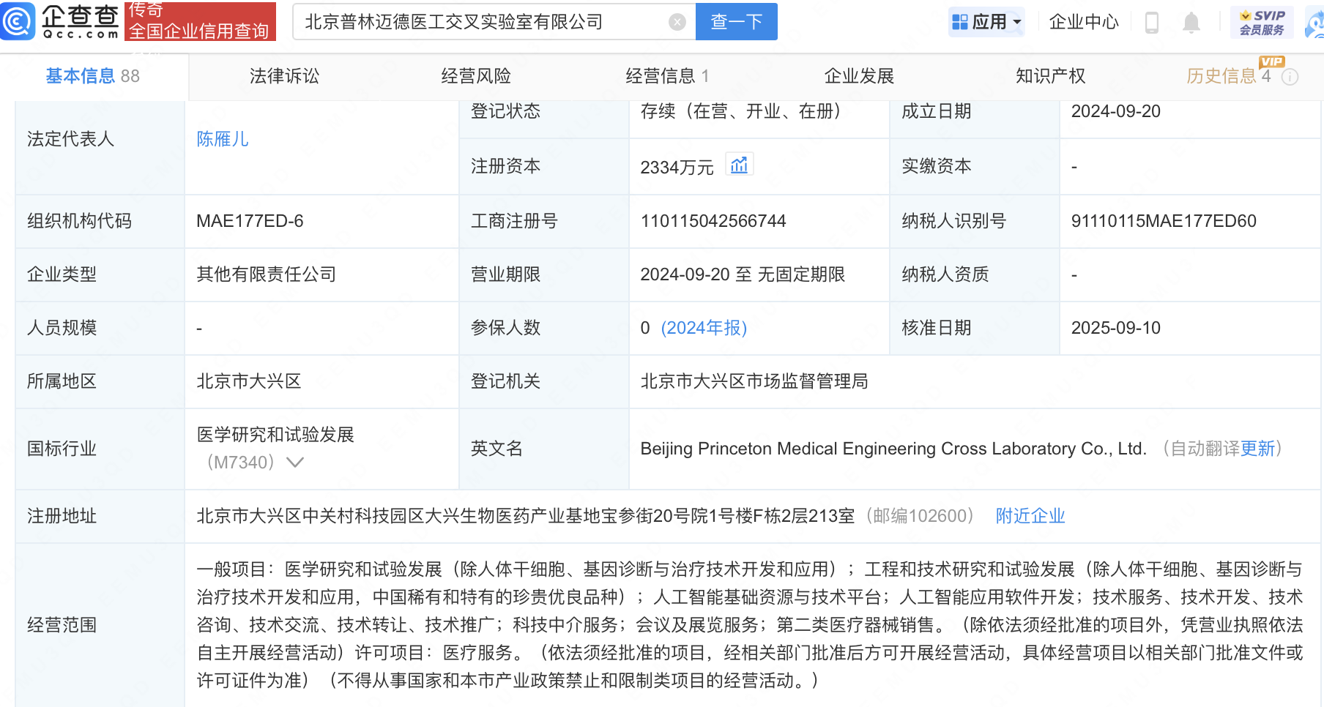Select the 企业发展 tab
1324x707 pixels.
click(x=859, y=76)
